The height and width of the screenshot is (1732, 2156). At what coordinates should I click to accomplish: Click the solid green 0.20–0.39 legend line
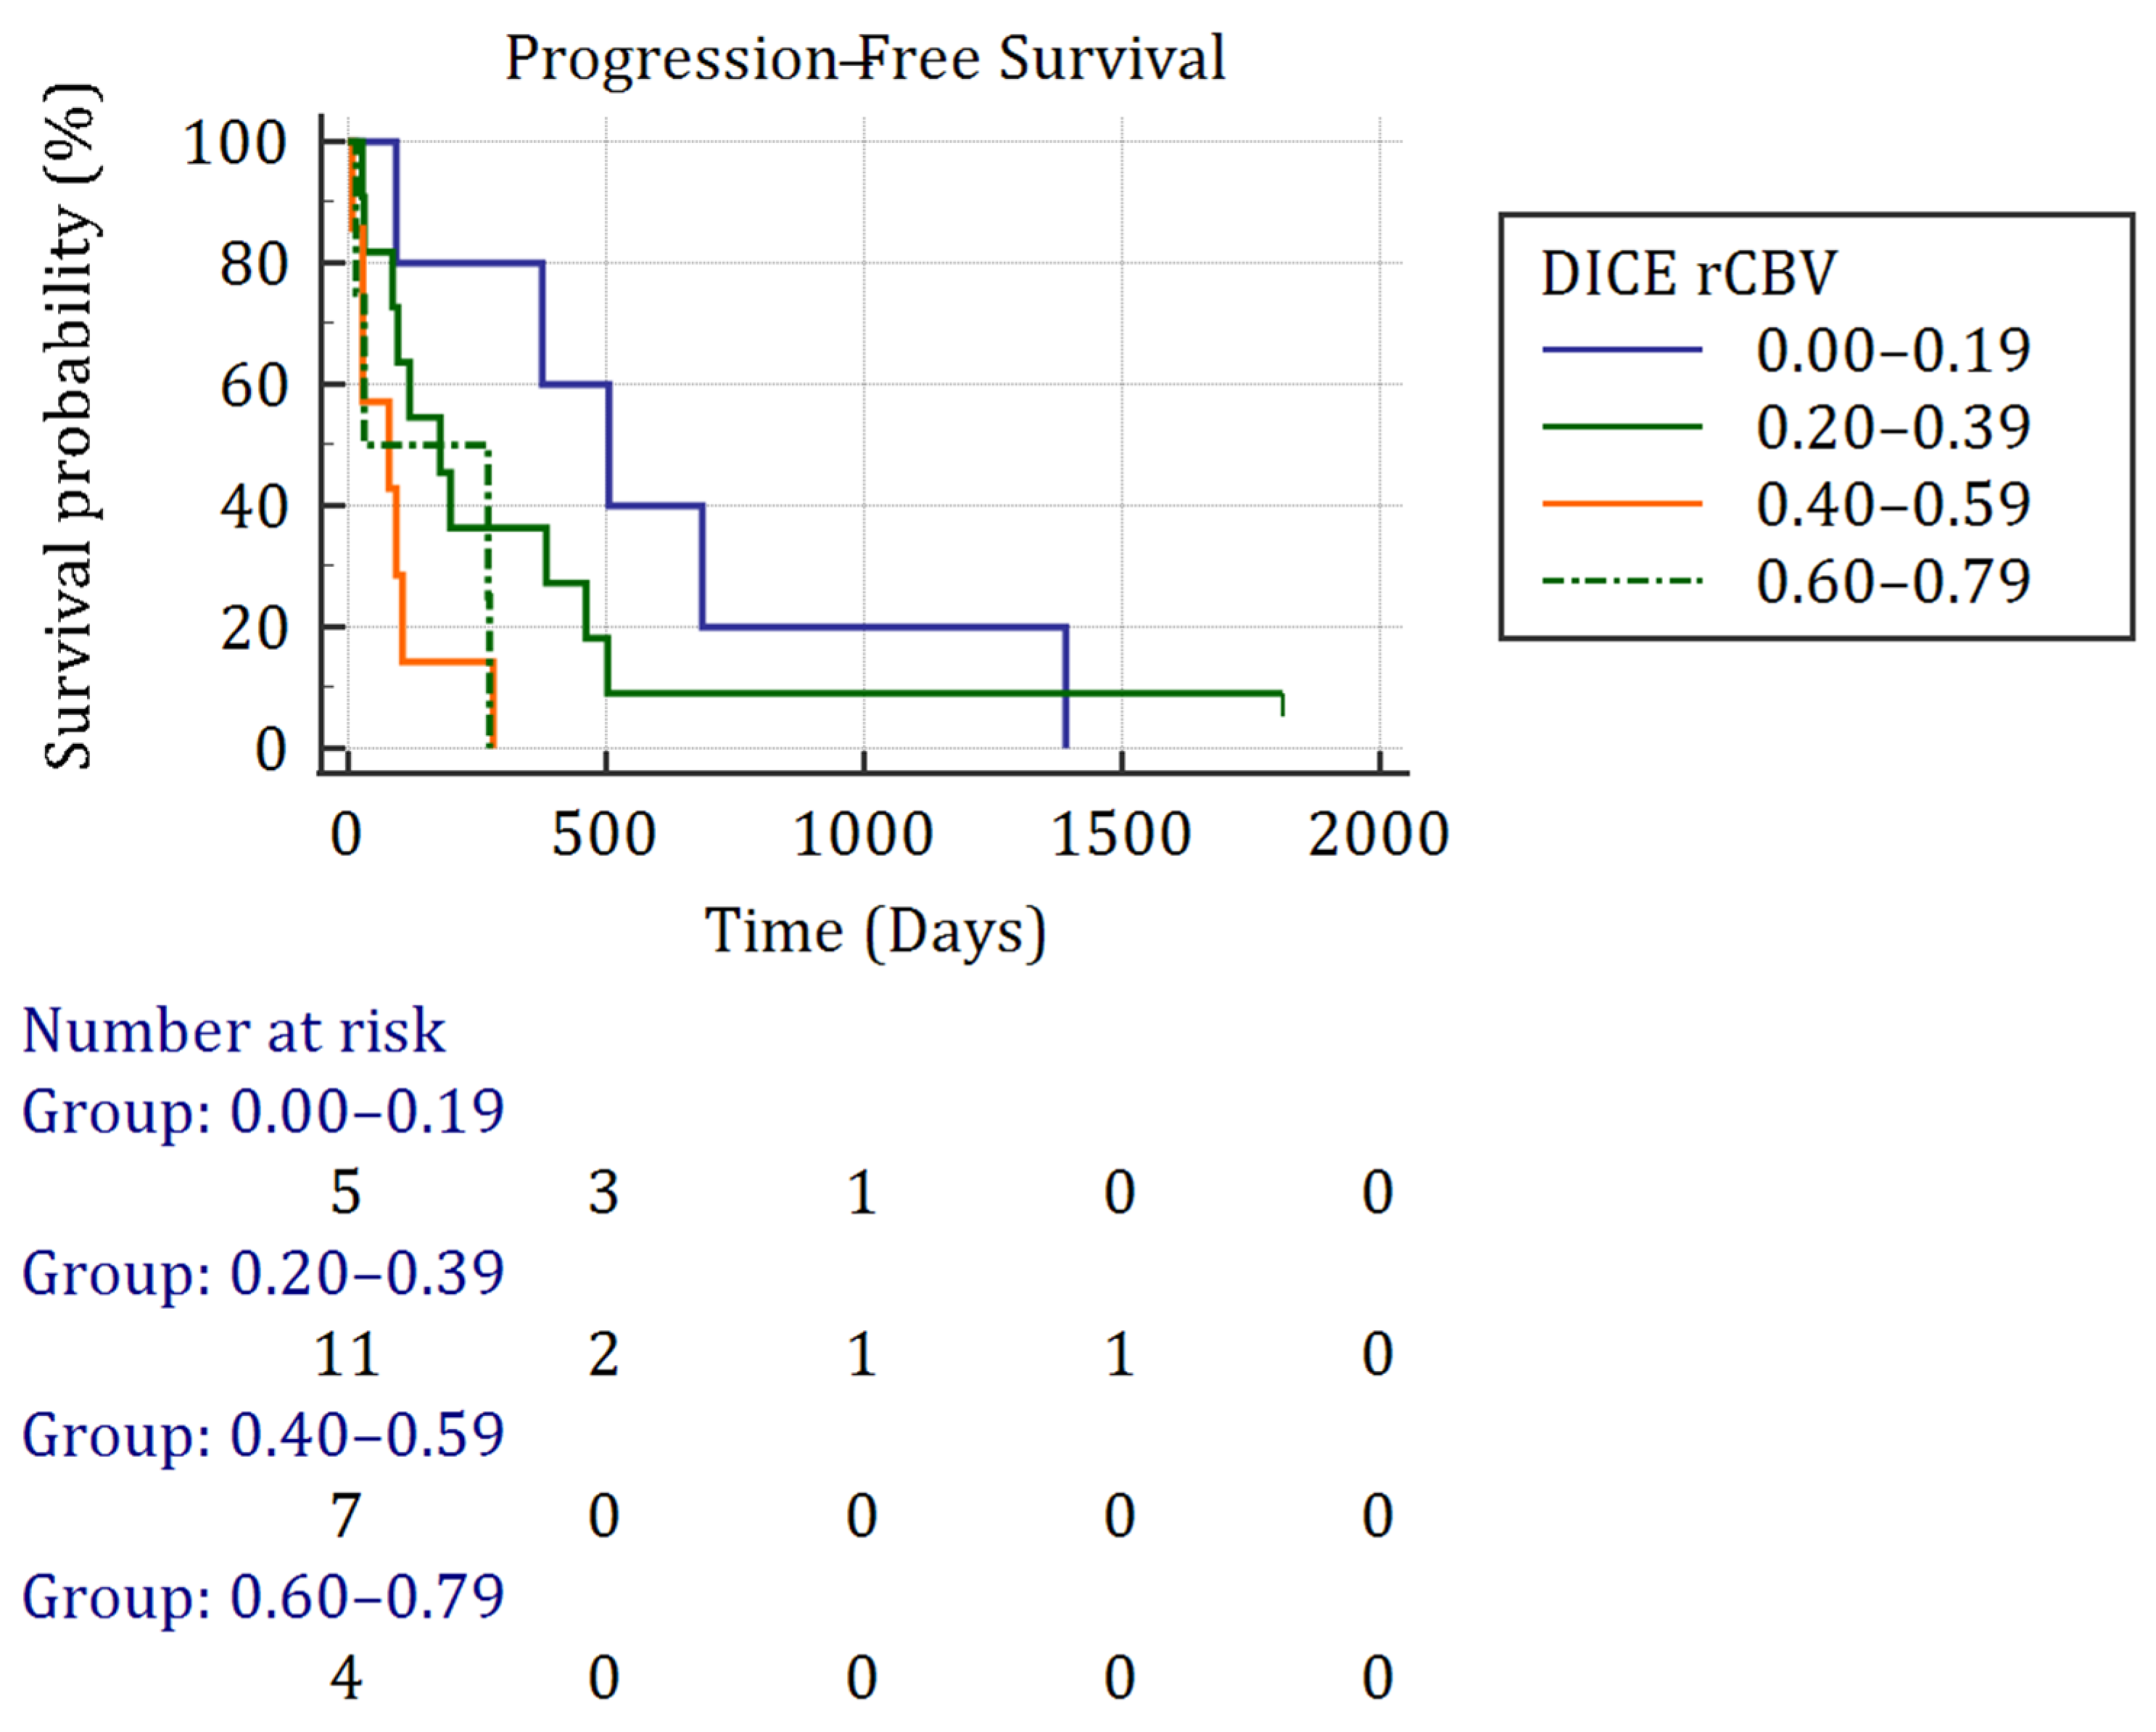[x=1621, y=427]
